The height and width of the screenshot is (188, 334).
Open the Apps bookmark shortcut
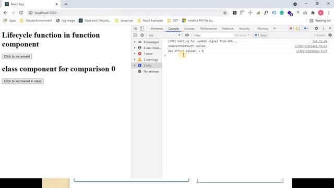(x=10, y=20)
